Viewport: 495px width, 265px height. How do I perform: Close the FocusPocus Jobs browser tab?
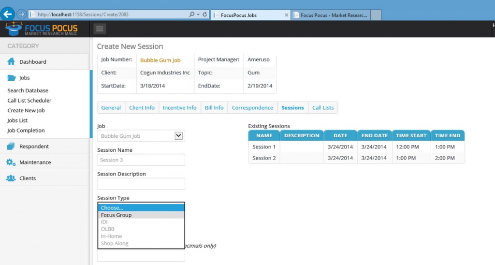286,15
